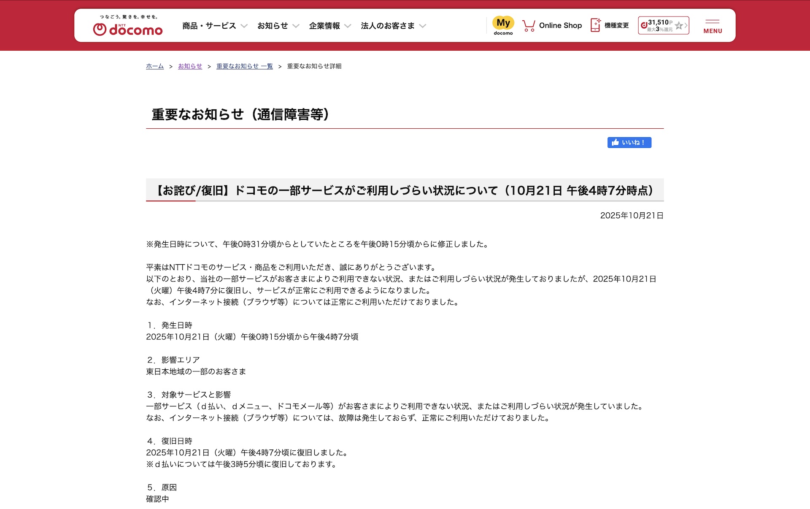Viewport: 810px width, 509px height.
Task: Open My docomo yellow icon
Action: (x=503, y=24)
